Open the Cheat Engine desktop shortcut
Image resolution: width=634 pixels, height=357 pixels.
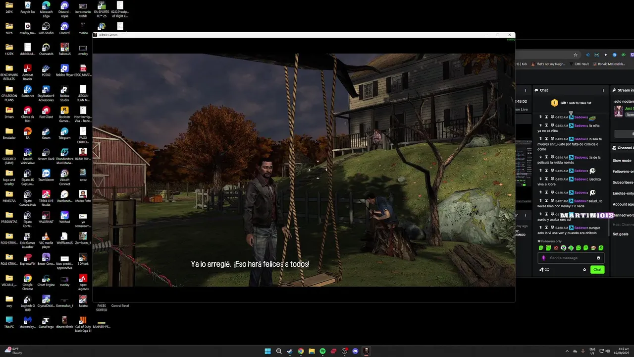(46, 280)
